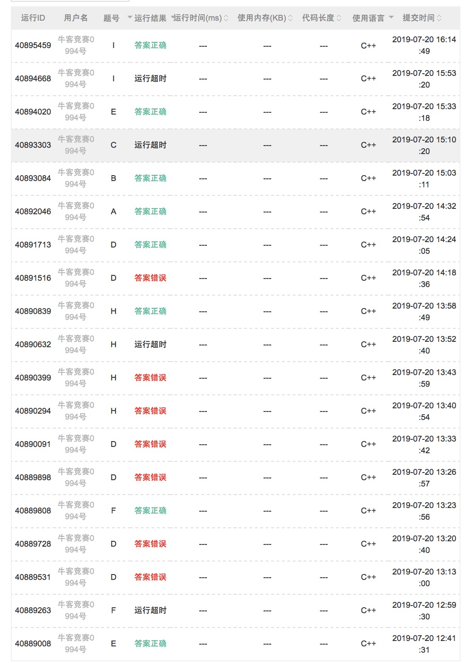Click problem letter B in run 40893084
Viewport: 474px width, 663px height.
(113, 178)
